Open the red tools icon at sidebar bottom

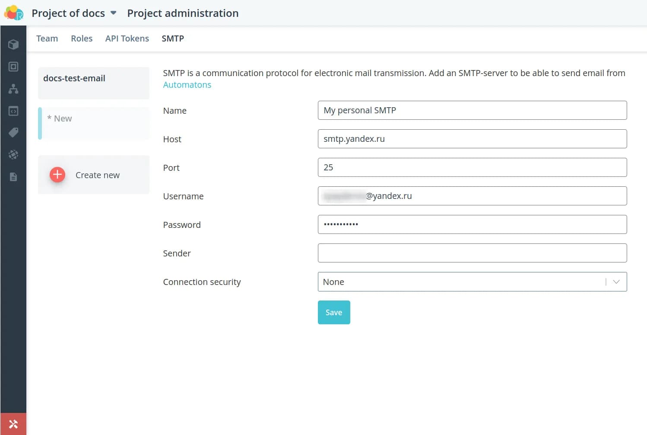(13, 424)
